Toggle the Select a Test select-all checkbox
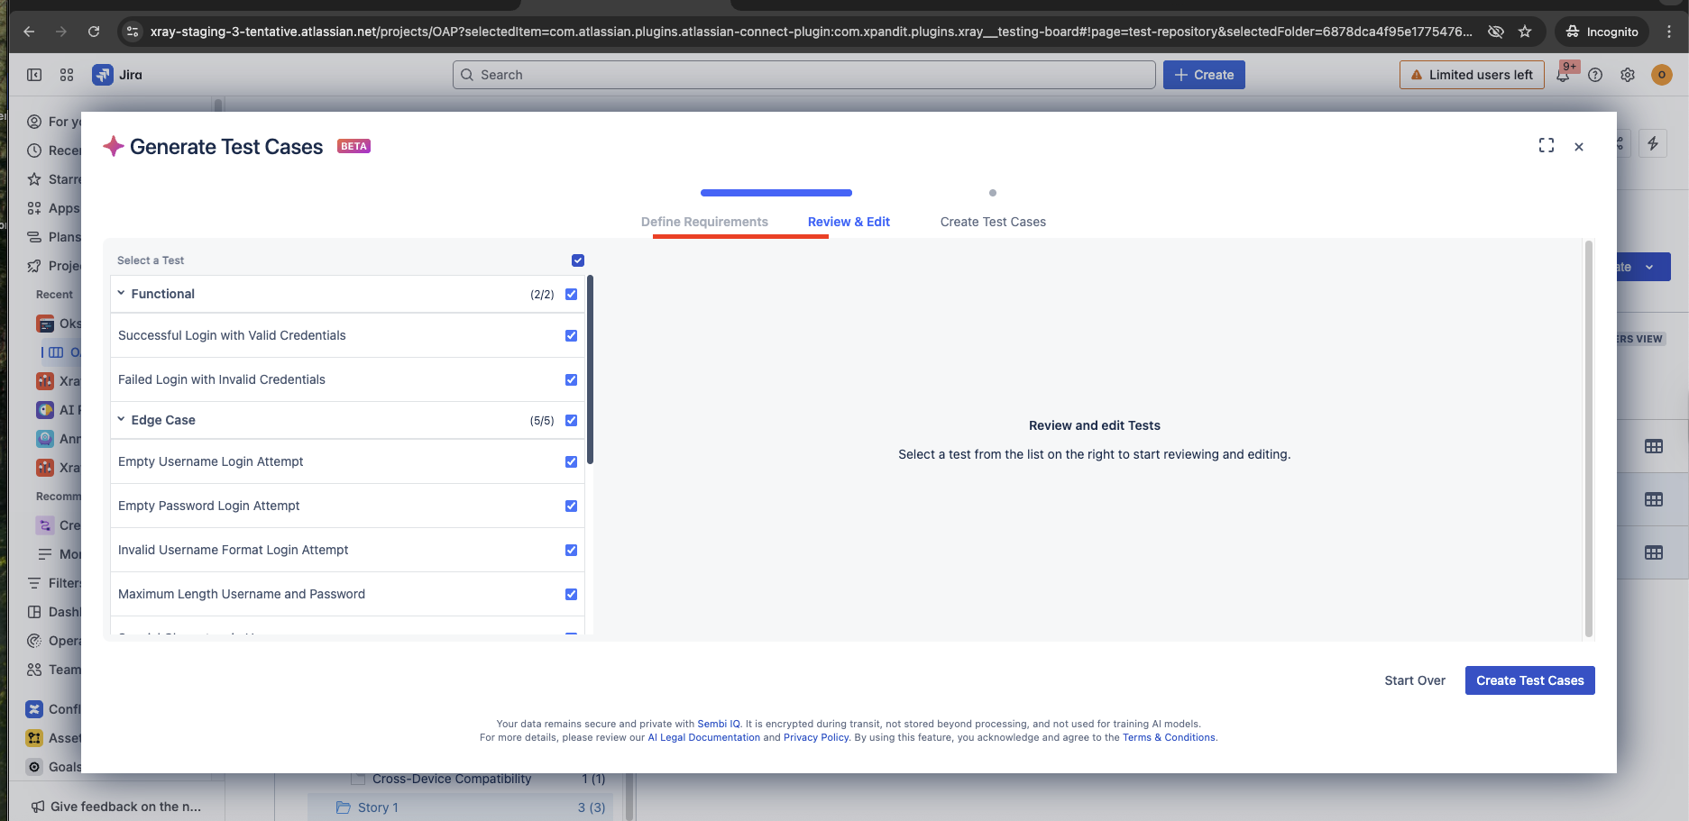 tap(578, 260)
